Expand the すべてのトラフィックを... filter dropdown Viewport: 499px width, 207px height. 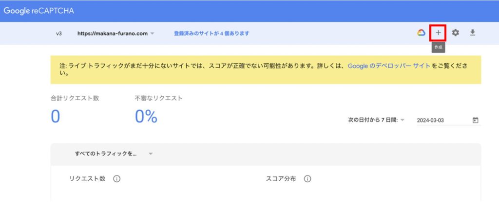point(151,154)
